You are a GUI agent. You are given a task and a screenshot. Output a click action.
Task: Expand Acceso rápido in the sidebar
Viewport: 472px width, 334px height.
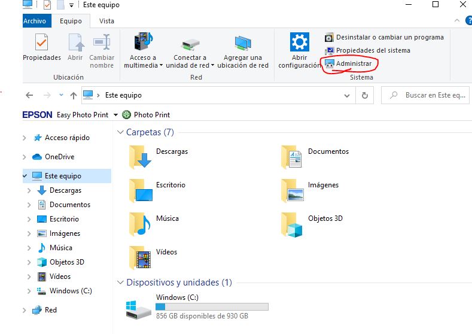tap(25, 138)
